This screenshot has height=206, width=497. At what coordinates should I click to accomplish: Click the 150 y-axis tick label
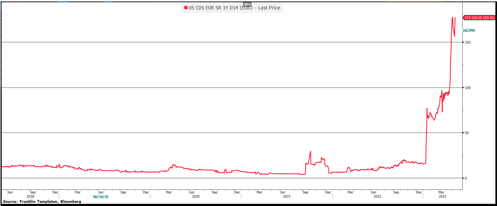(x=468, y=42)
